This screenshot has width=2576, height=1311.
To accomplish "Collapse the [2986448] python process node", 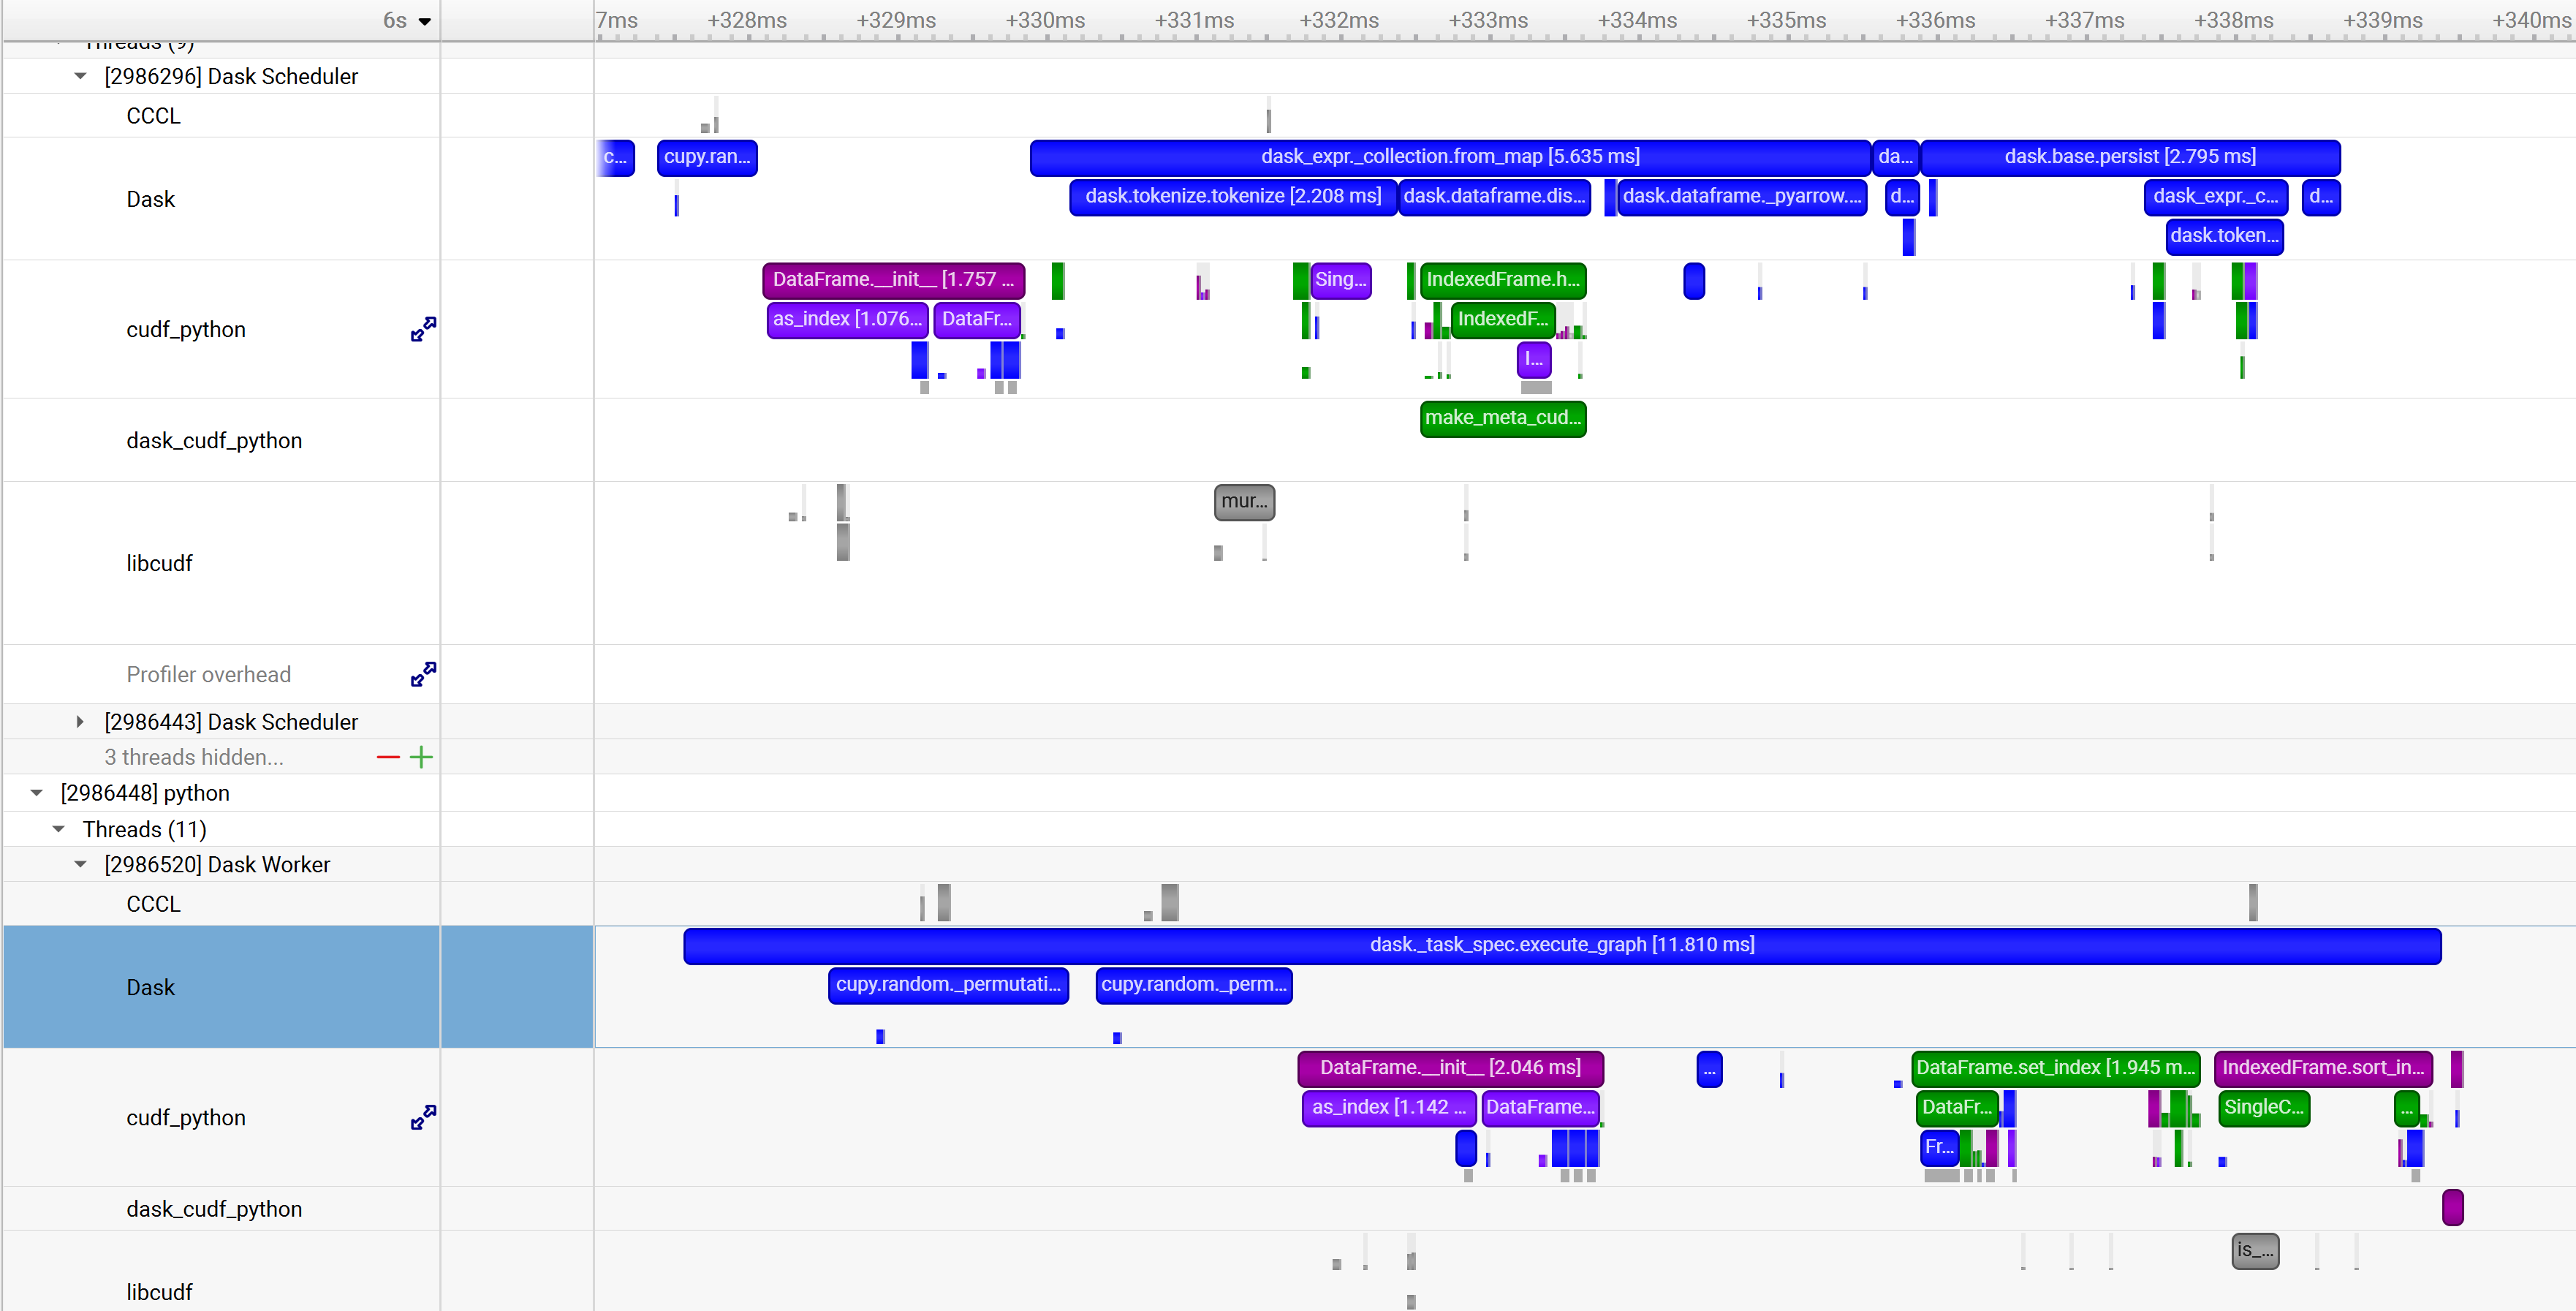I will click(x=37, y=792).
